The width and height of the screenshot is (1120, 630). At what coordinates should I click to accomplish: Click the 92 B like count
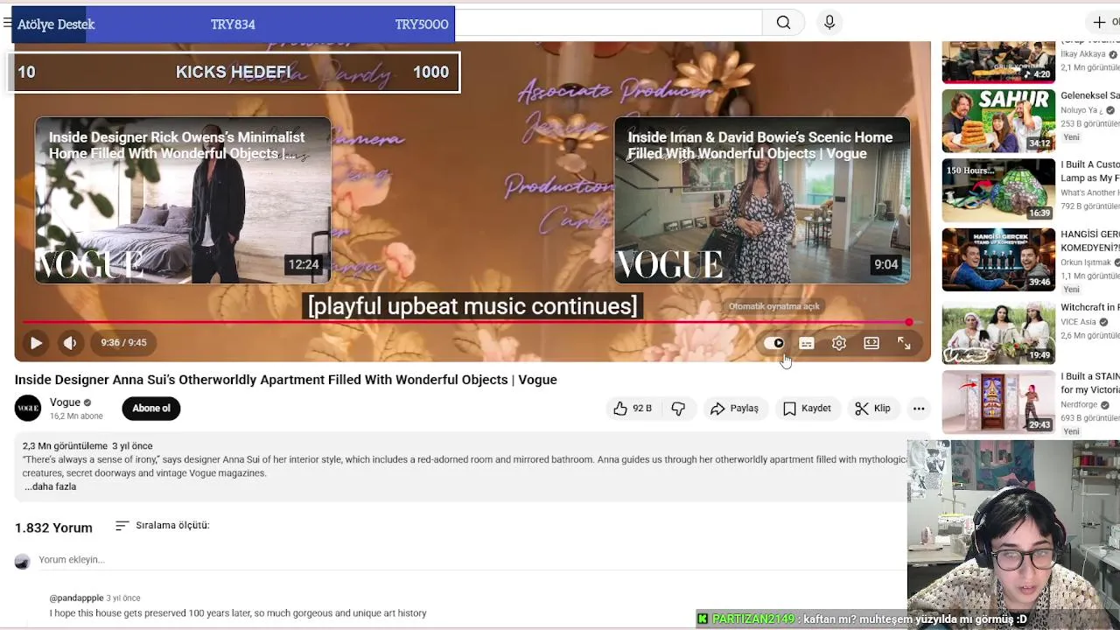[x=642, y=409]
